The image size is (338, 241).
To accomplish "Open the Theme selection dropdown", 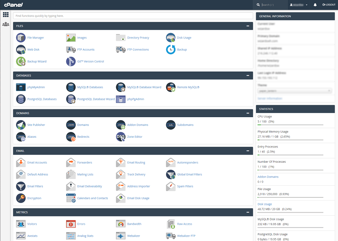I will [x=295, y=91].
